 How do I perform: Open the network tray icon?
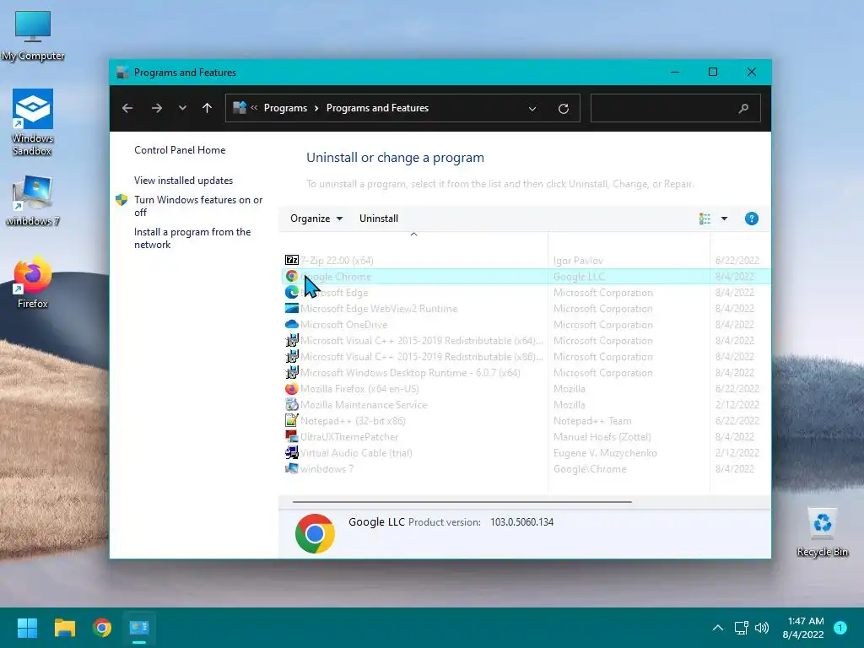[x=741, y=628]
